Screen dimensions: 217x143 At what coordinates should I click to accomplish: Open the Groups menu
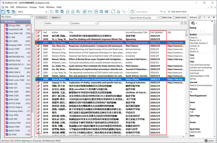click(x=33, y=7)
